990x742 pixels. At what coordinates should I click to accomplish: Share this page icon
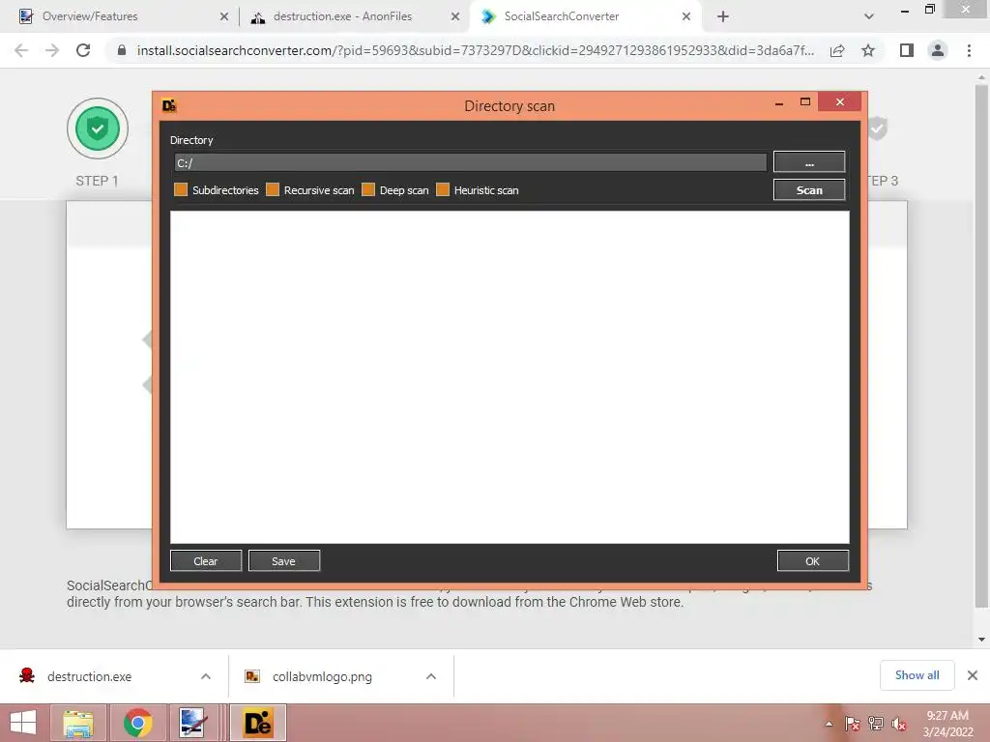pyautogui.click(x=837, y=50)
